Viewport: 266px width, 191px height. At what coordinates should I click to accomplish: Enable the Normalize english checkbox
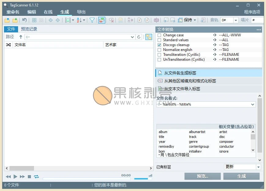click(x=159, y=50)
